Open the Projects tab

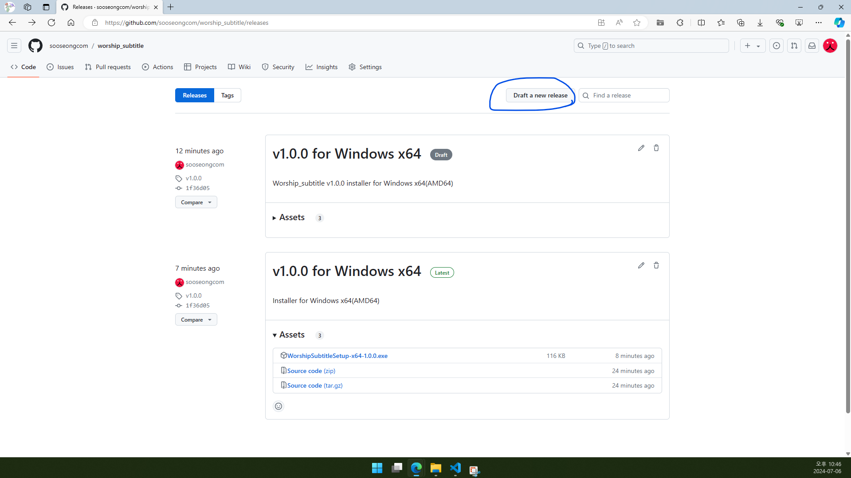[x=200, y=67]
